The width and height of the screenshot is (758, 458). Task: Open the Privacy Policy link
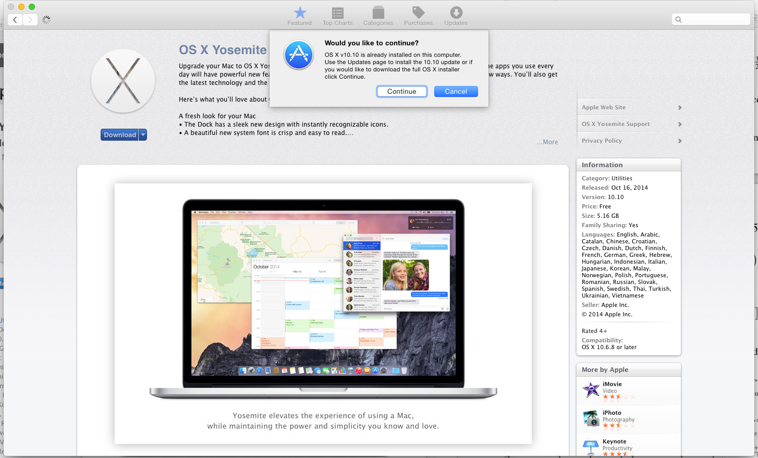(602, 141)
